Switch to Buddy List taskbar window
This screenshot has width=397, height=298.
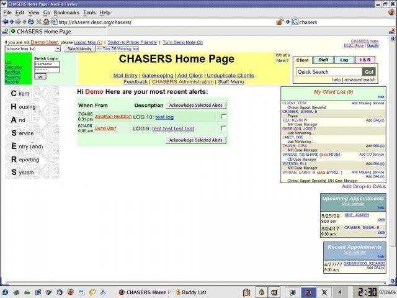click(191, 292)
